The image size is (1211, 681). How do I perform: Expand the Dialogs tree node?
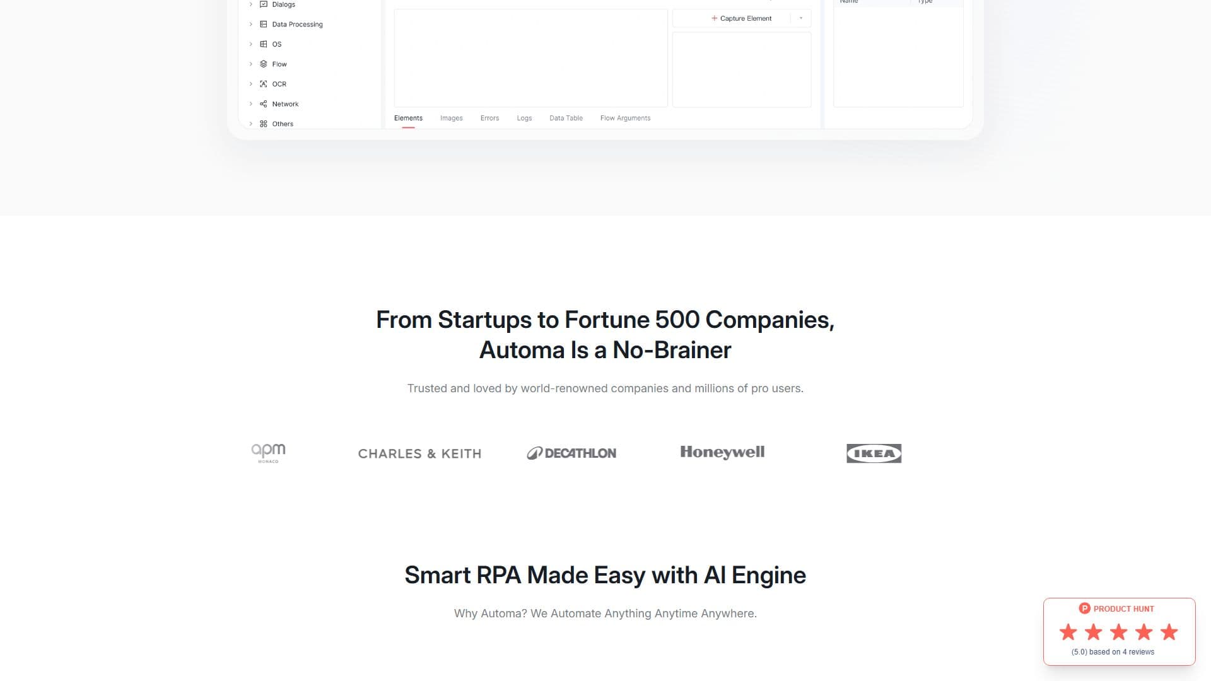250,4
